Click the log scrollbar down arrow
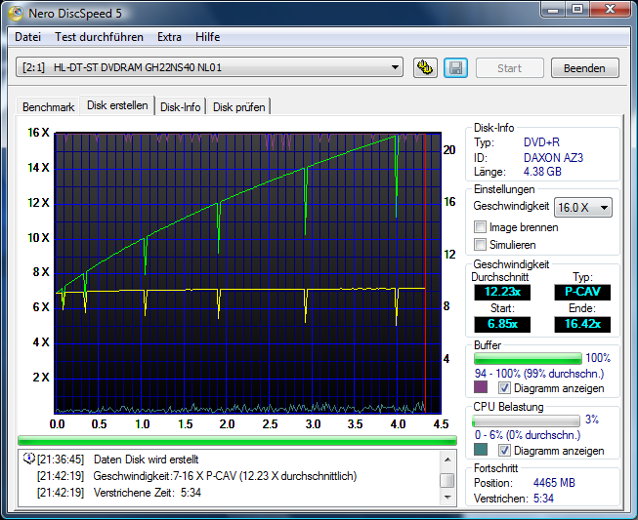The height and width of the screenshot is (520, 638). [447, 497]
